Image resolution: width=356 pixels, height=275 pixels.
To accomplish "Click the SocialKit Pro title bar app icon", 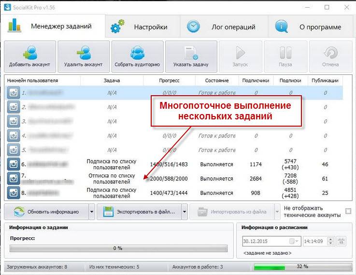I will click(8, 7).
